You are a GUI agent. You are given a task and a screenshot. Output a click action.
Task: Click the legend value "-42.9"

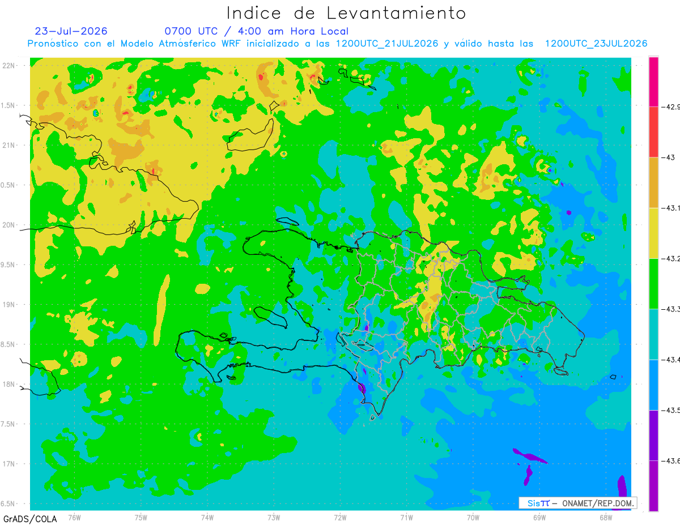[x=671, y=106]
